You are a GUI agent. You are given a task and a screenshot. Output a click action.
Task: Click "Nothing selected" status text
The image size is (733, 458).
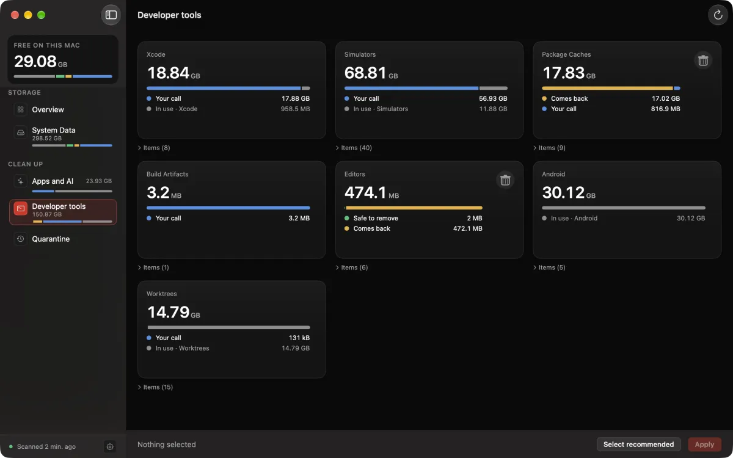[167, 445]
